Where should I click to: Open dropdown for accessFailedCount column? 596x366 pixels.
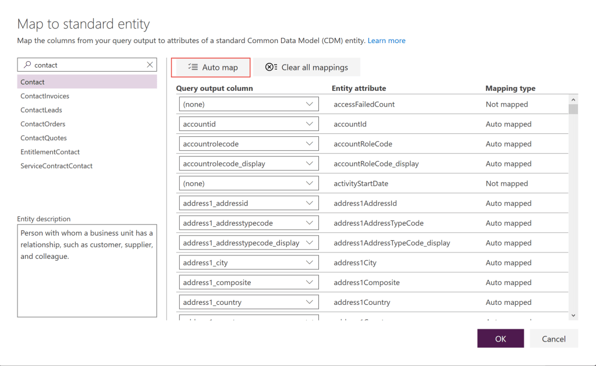pos(310,104)
